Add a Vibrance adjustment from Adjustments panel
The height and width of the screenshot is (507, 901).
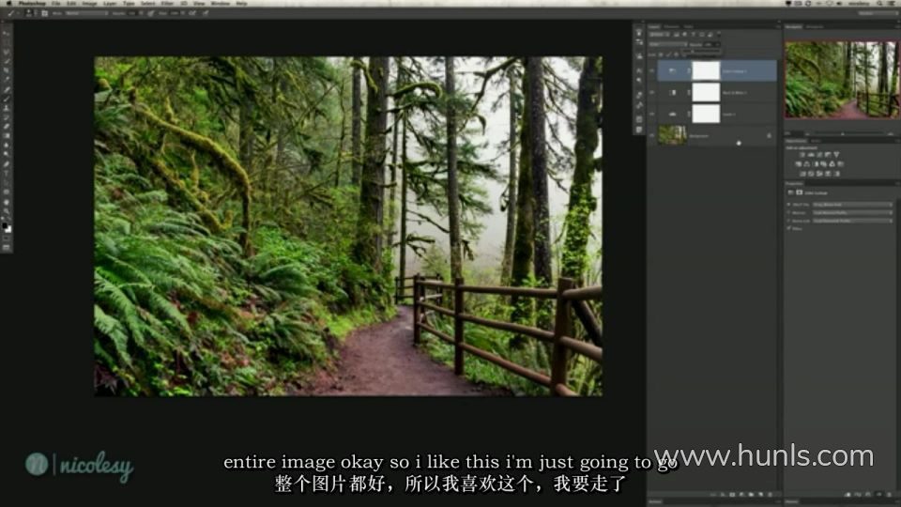(836, 155)
